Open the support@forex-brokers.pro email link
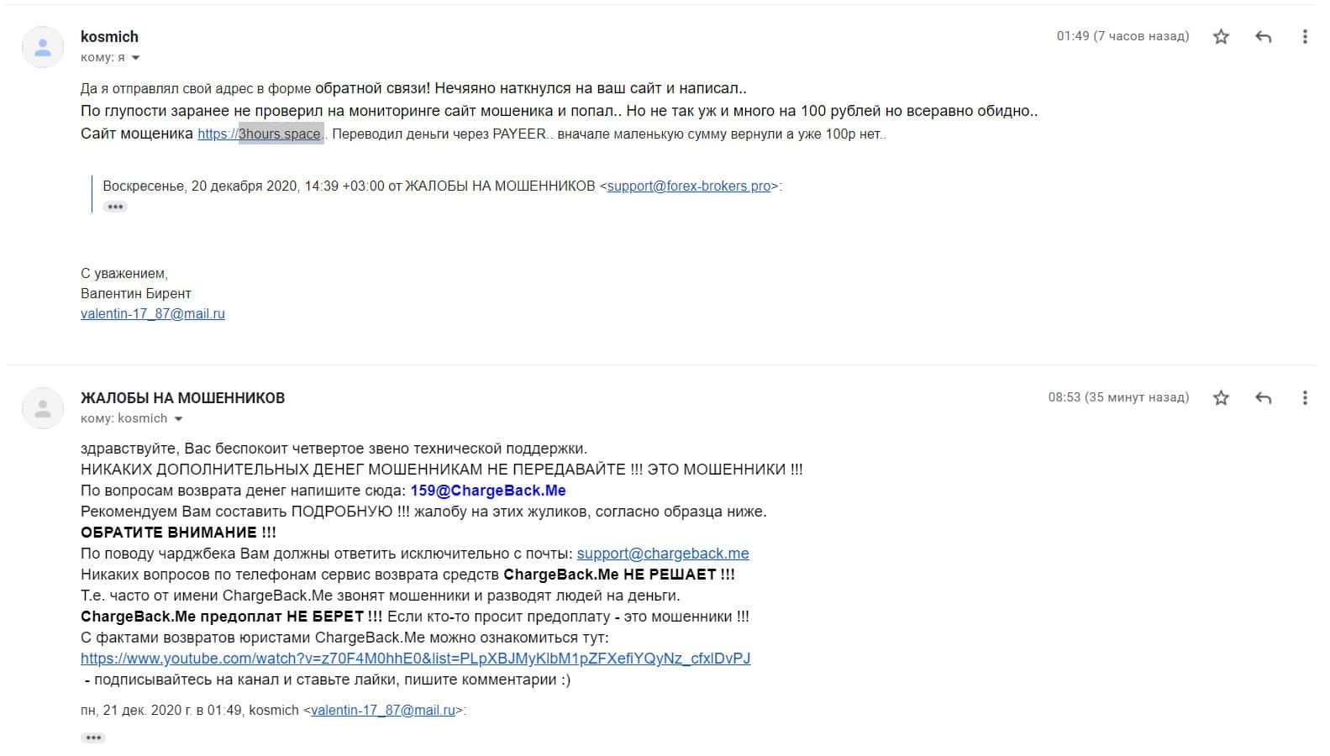 pos(689,186)
